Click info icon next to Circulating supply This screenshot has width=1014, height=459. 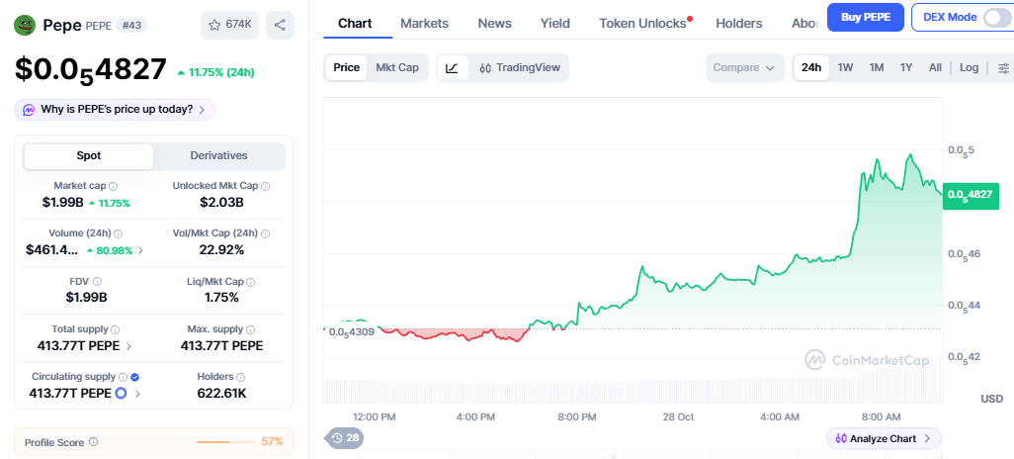(123, 376)
